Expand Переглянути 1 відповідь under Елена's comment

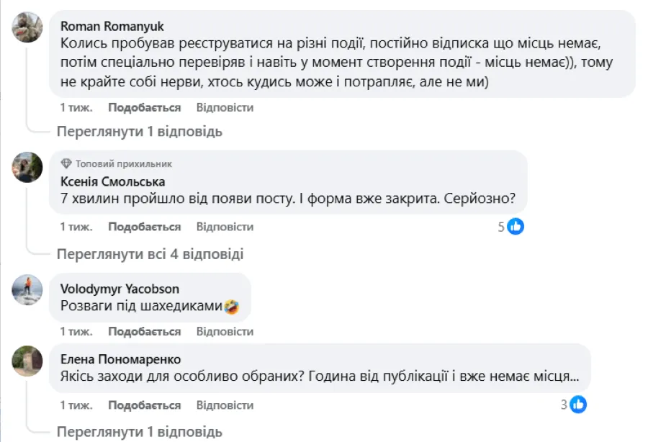tap(139, 430)
